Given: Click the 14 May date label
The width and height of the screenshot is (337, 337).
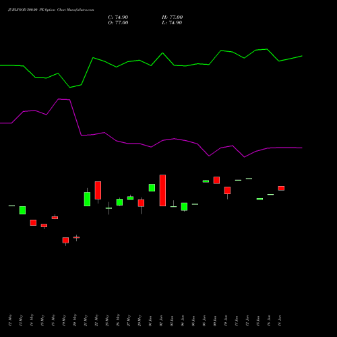Looking at the screenshot, I should tap(32, 320).
